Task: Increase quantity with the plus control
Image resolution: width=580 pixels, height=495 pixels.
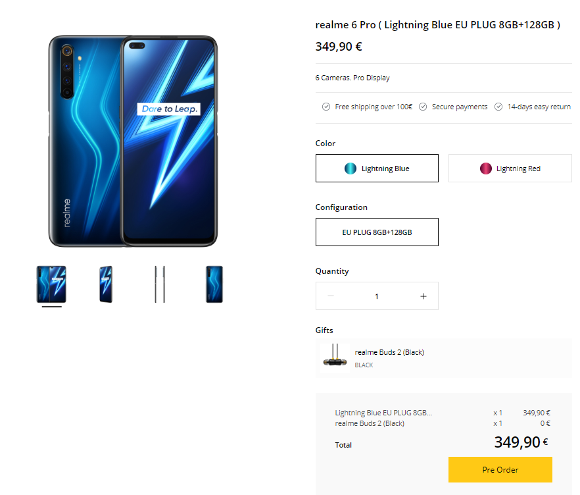Action: coord(423,296)
